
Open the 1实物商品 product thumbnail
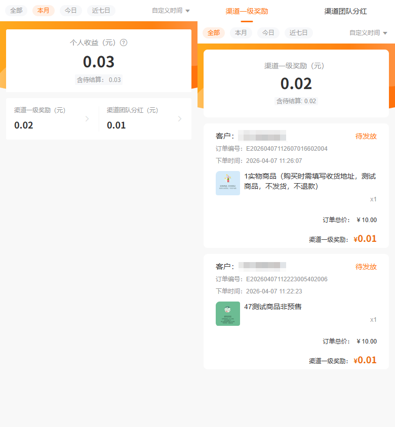pos(228,183)
